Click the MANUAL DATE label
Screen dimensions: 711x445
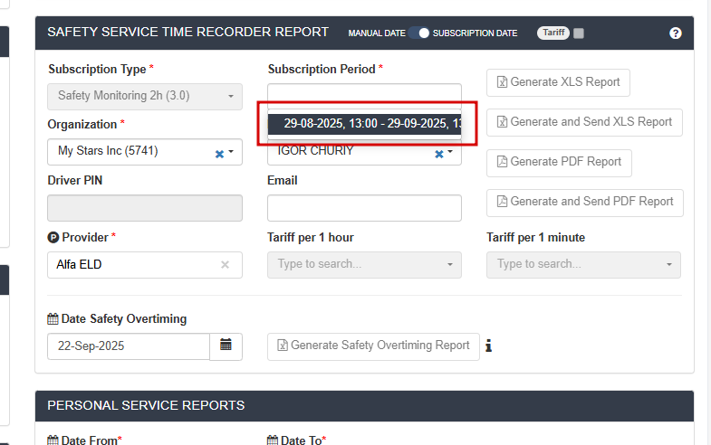tap(377, 33)
